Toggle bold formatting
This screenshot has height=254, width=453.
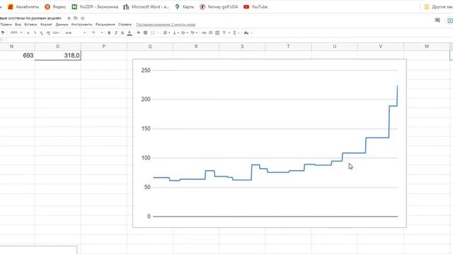coord(109,33)
